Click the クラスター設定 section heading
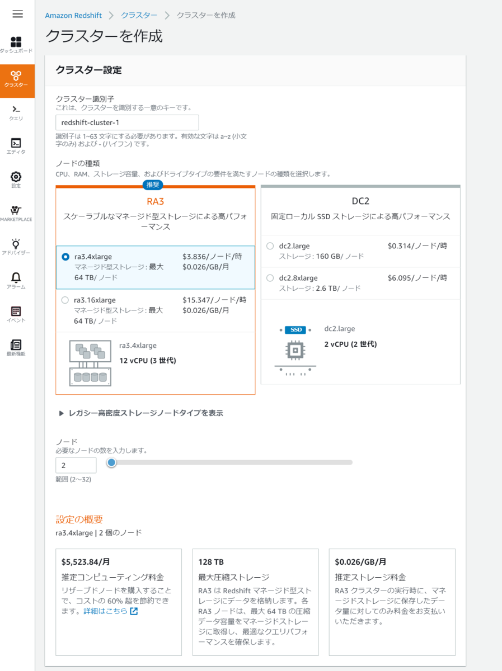The height and width of the screenshot is (671, 502). 89,70
